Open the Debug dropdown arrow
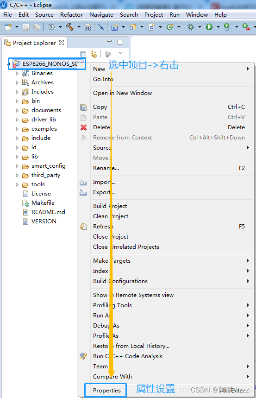 pyautogui.click(x=200, y=27)
